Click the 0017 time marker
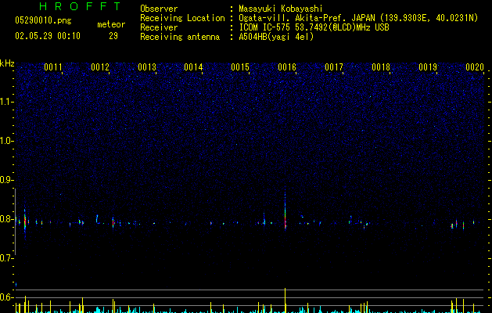This screenshot has width=492, height=313. 334,67
